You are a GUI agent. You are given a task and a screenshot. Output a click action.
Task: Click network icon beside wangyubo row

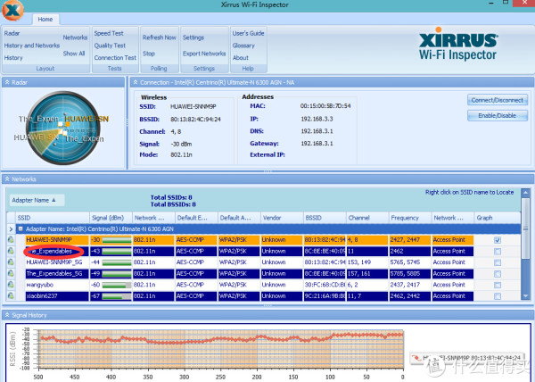11,285
